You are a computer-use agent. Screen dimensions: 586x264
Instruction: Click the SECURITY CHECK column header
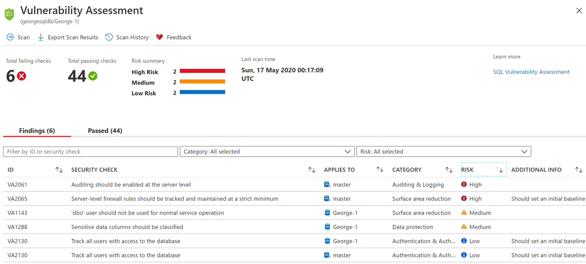pyautogui.click(x=94, y=170)
